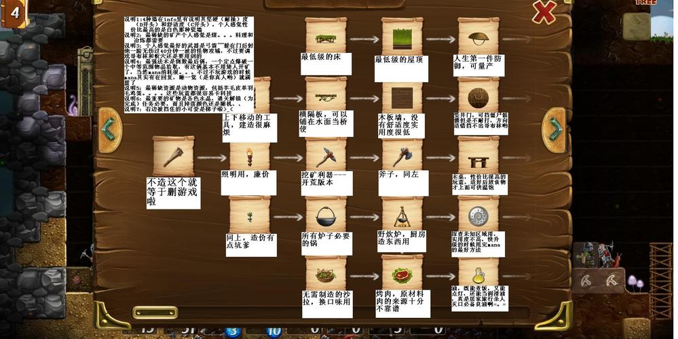Click the level 4 badge

coord(14,14)
